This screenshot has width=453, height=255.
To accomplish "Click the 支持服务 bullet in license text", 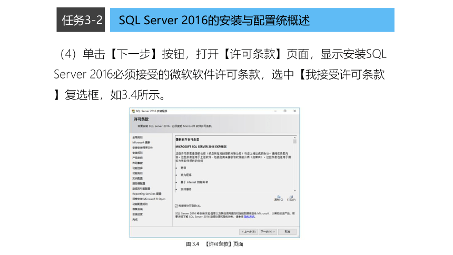I will (186, 189).
